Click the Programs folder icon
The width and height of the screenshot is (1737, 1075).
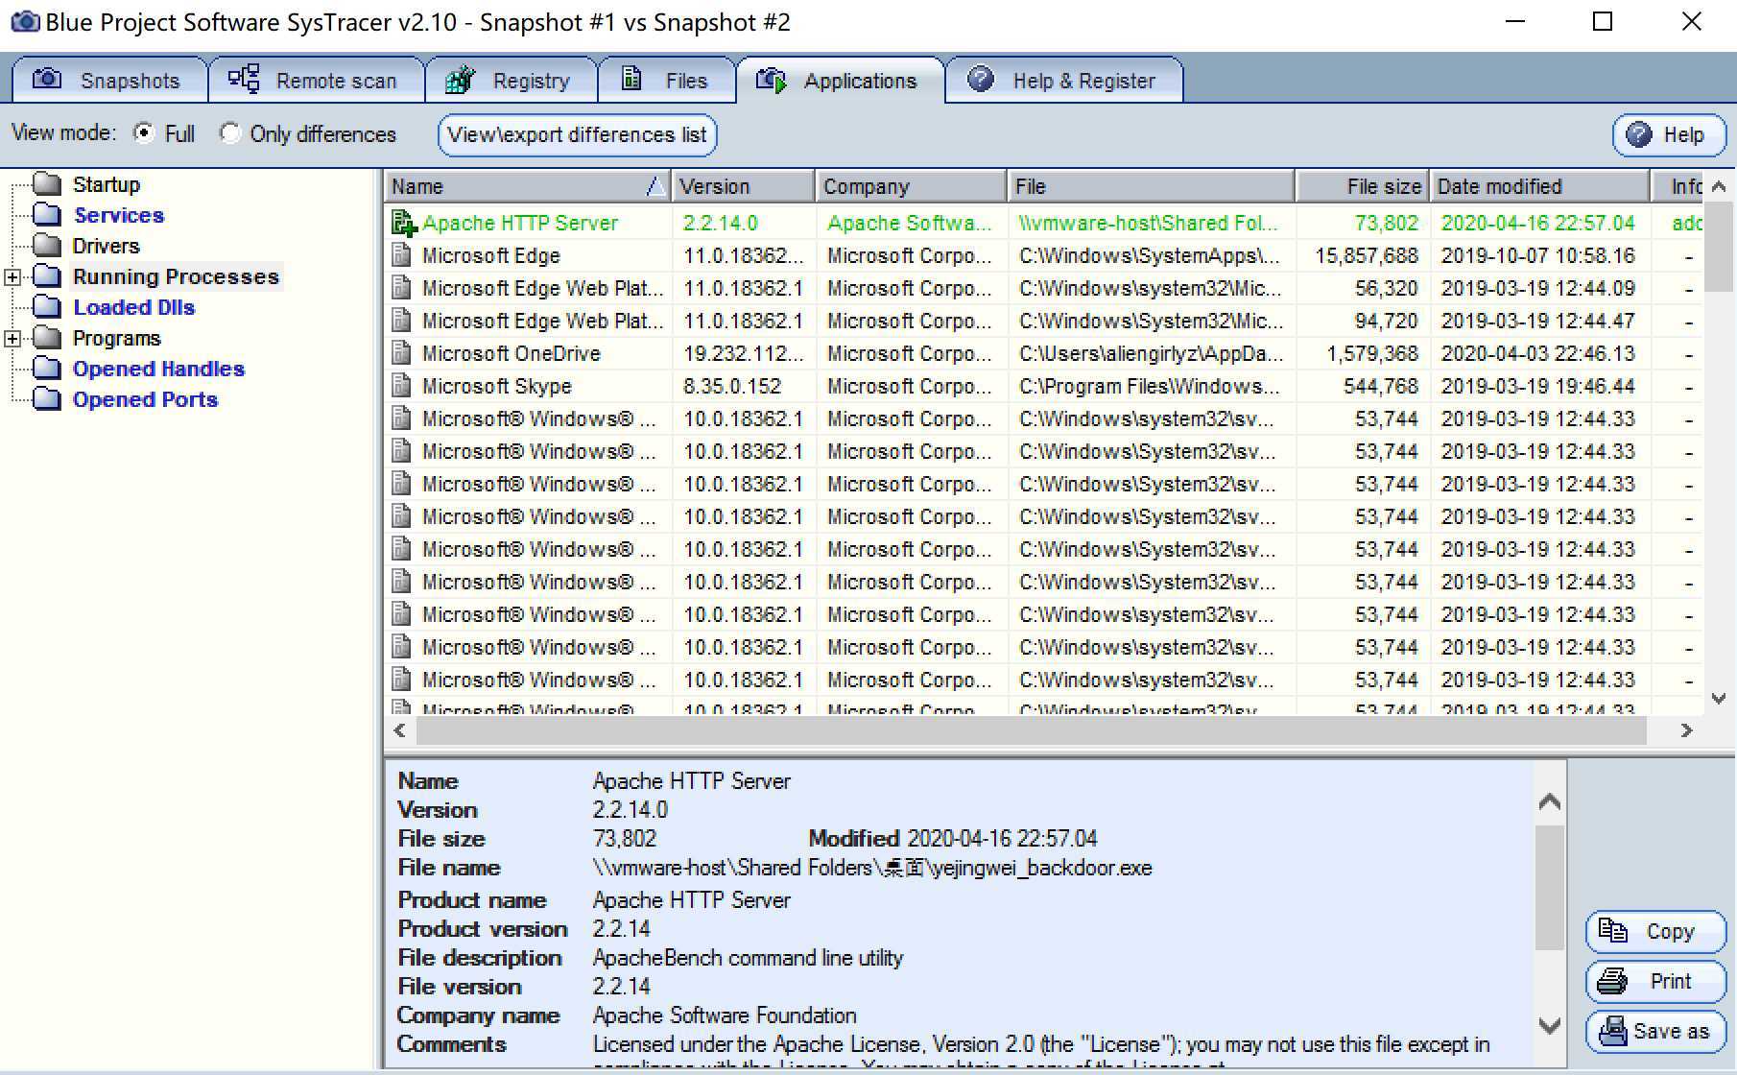[x=47, y=337]
